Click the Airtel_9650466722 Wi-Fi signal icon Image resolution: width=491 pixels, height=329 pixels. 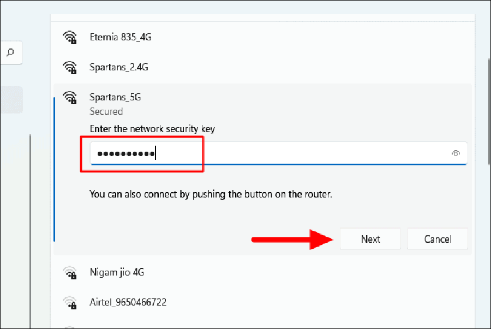point(69,302)
